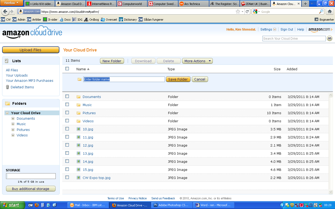The width and height of the screenshot is (335, 209).
Task: Expand the Documents folder in sidebar tree
Action: [13, 118]
